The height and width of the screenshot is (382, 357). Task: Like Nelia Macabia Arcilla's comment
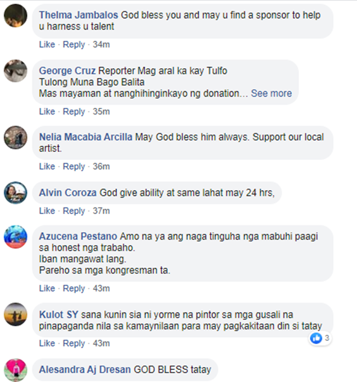coord(47,166)
